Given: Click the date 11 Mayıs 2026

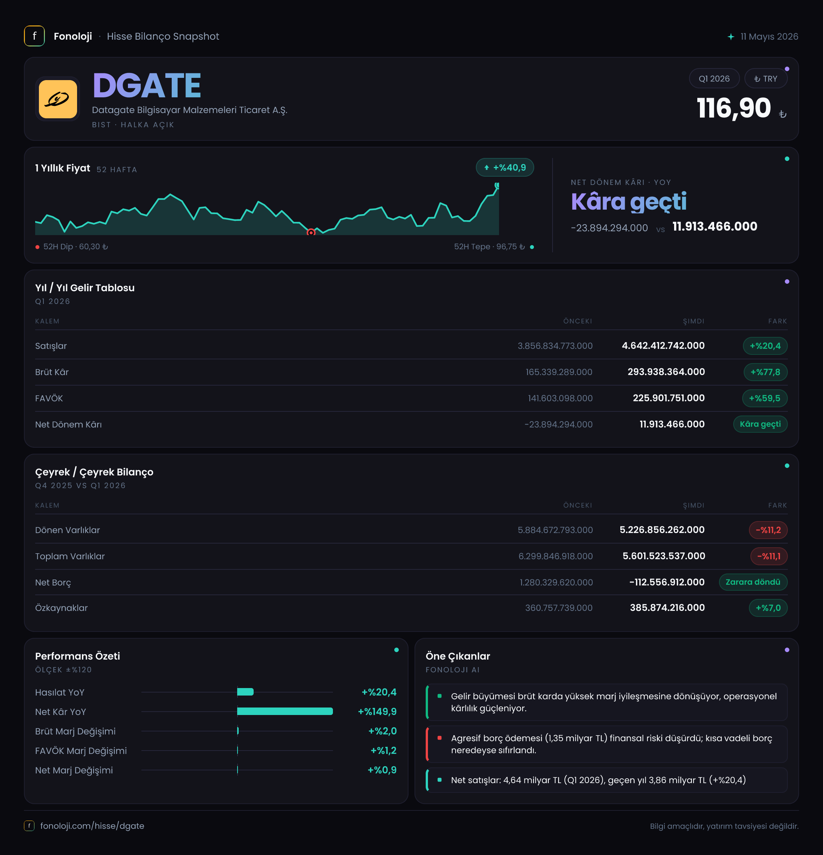Looking at the screenshot, I should (x=770, y=37).
